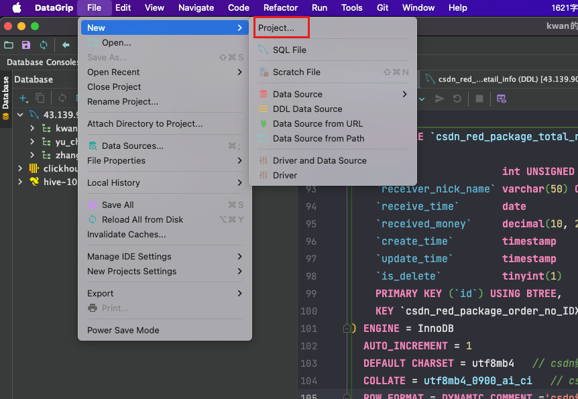Open New Projects Settings submenu
The width and height of the screenshot is (578, 399).
(164, 271)
